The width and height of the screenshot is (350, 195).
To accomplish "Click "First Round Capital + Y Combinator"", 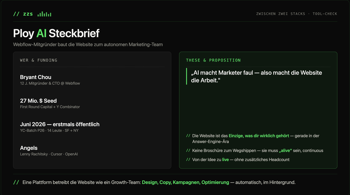I will coord(50,107).
